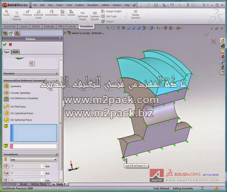Image resolution: width=227 pixels, height=192 pixels.
Task: Cancel the Fixture with red X
Action: 10,44
